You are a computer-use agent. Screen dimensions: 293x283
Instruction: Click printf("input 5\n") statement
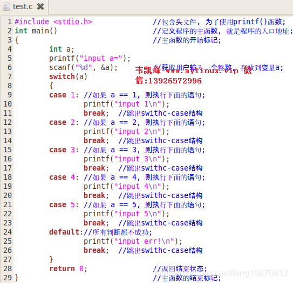[x=126, y=214]
